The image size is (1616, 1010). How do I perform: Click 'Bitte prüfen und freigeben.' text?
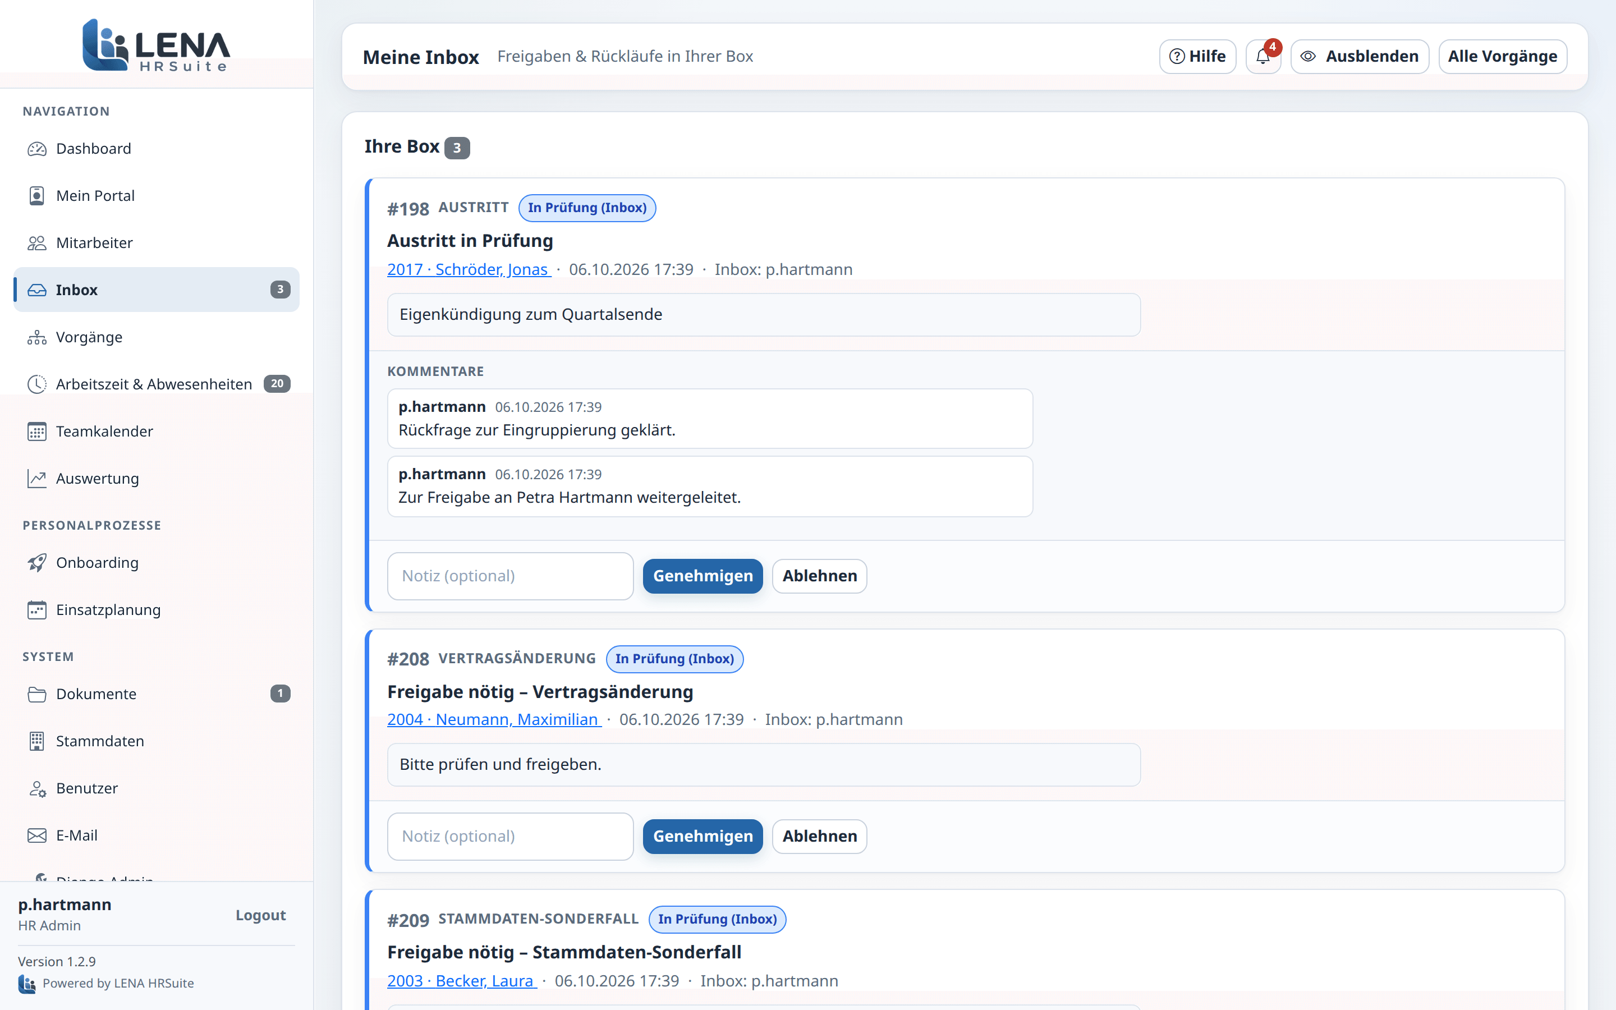click(500, 765)
